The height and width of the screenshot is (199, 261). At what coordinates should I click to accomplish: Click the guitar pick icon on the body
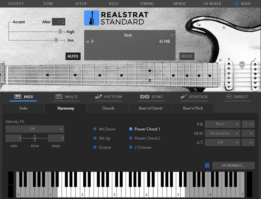click(242, 65)
